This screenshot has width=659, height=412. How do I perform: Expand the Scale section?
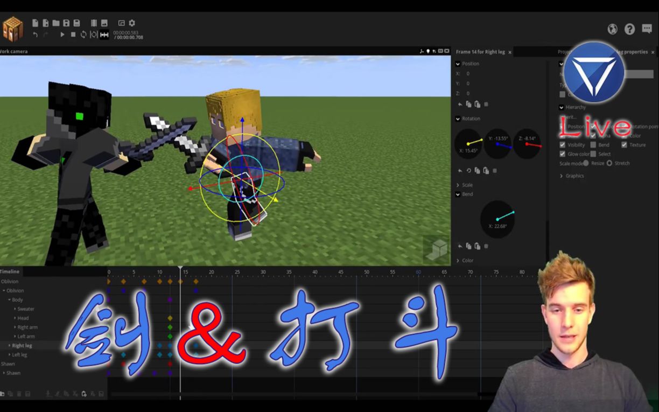[458, 185]
